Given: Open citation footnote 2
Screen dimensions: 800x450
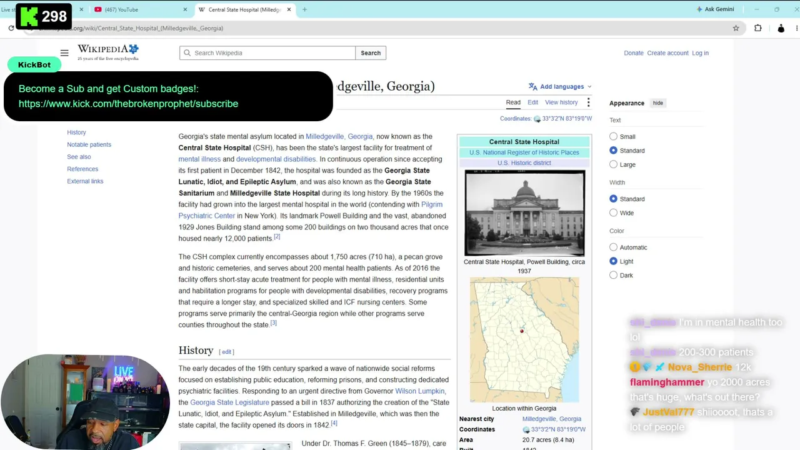Looking at the screenshot, I should point(277,237).
